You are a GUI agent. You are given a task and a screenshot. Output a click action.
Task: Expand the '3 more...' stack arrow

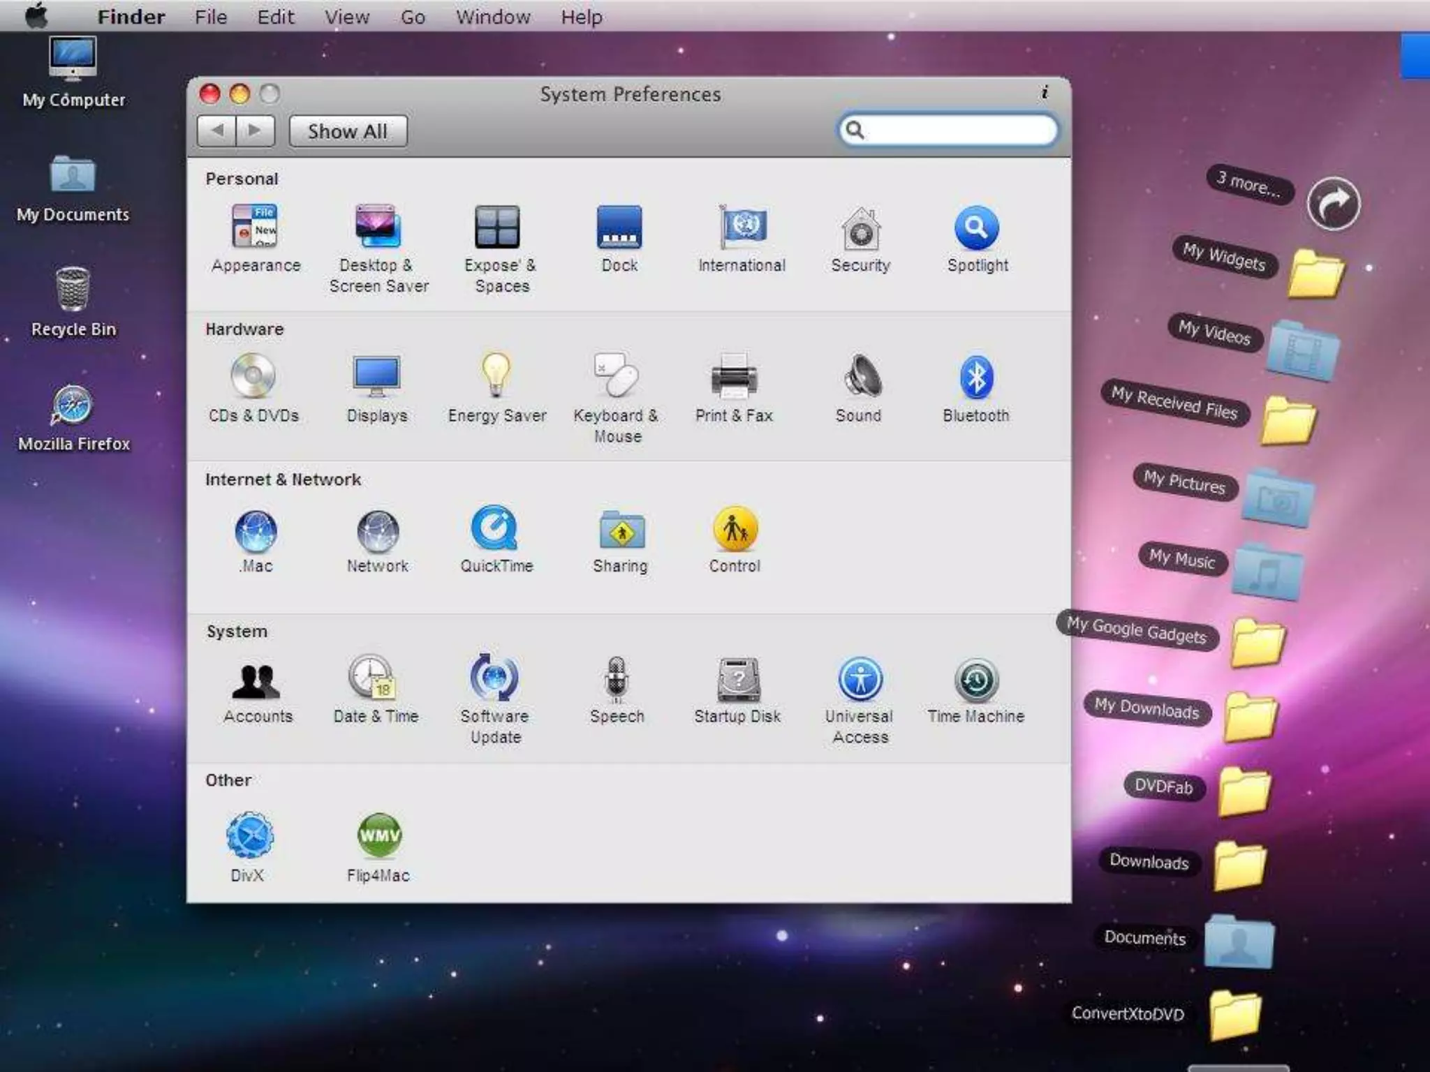(x=1333, y=204)
